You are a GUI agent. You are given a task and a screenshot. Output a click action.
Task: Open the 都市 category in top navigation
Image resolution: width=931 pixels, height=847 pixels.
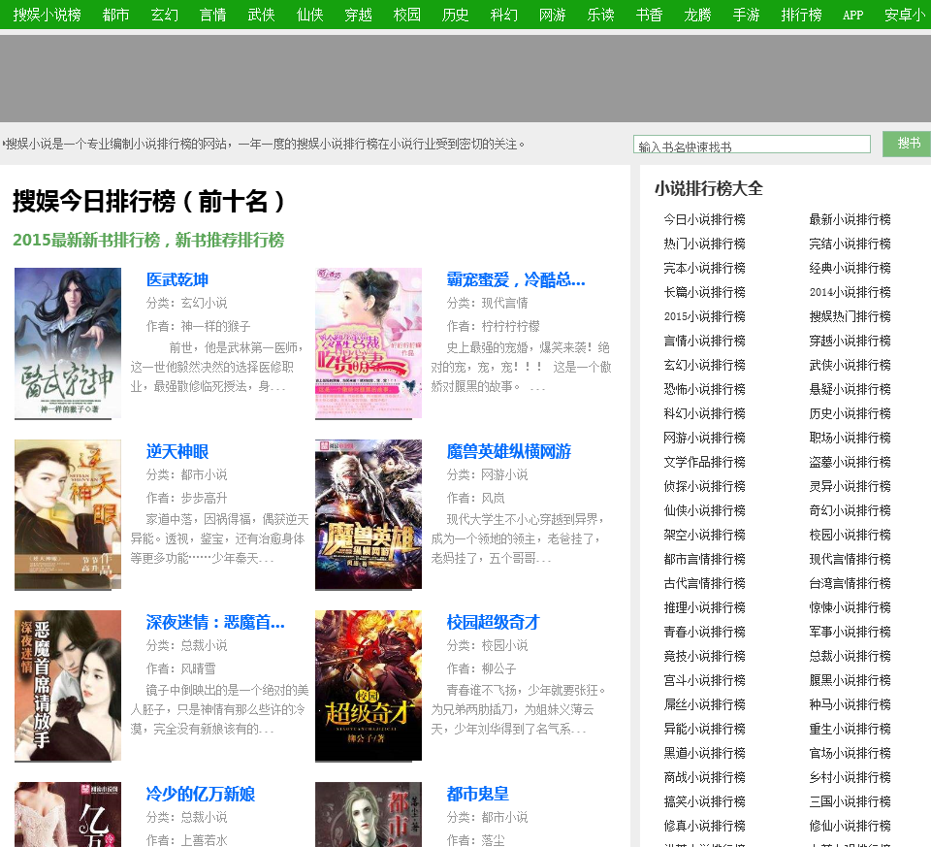(115, 15)
